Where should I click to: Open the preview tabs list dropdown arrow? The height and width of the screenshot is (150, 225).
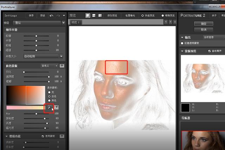(175, 22)
